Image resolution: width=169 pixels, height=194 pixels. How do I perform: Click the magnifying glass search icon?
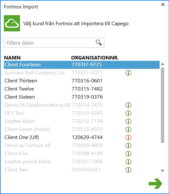[x=99, y=43]
